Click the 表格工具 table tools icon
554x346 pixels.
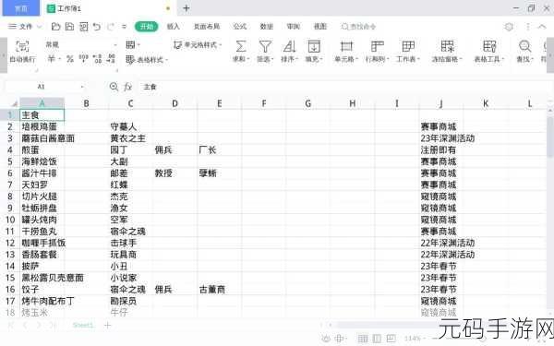point(489,46)
